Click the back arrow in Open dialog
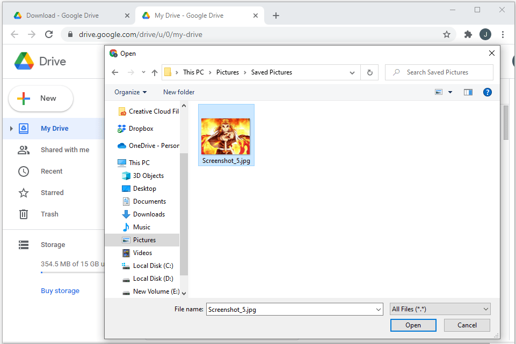Viewport: 516px width, 344px height. (x=115, y=72)
